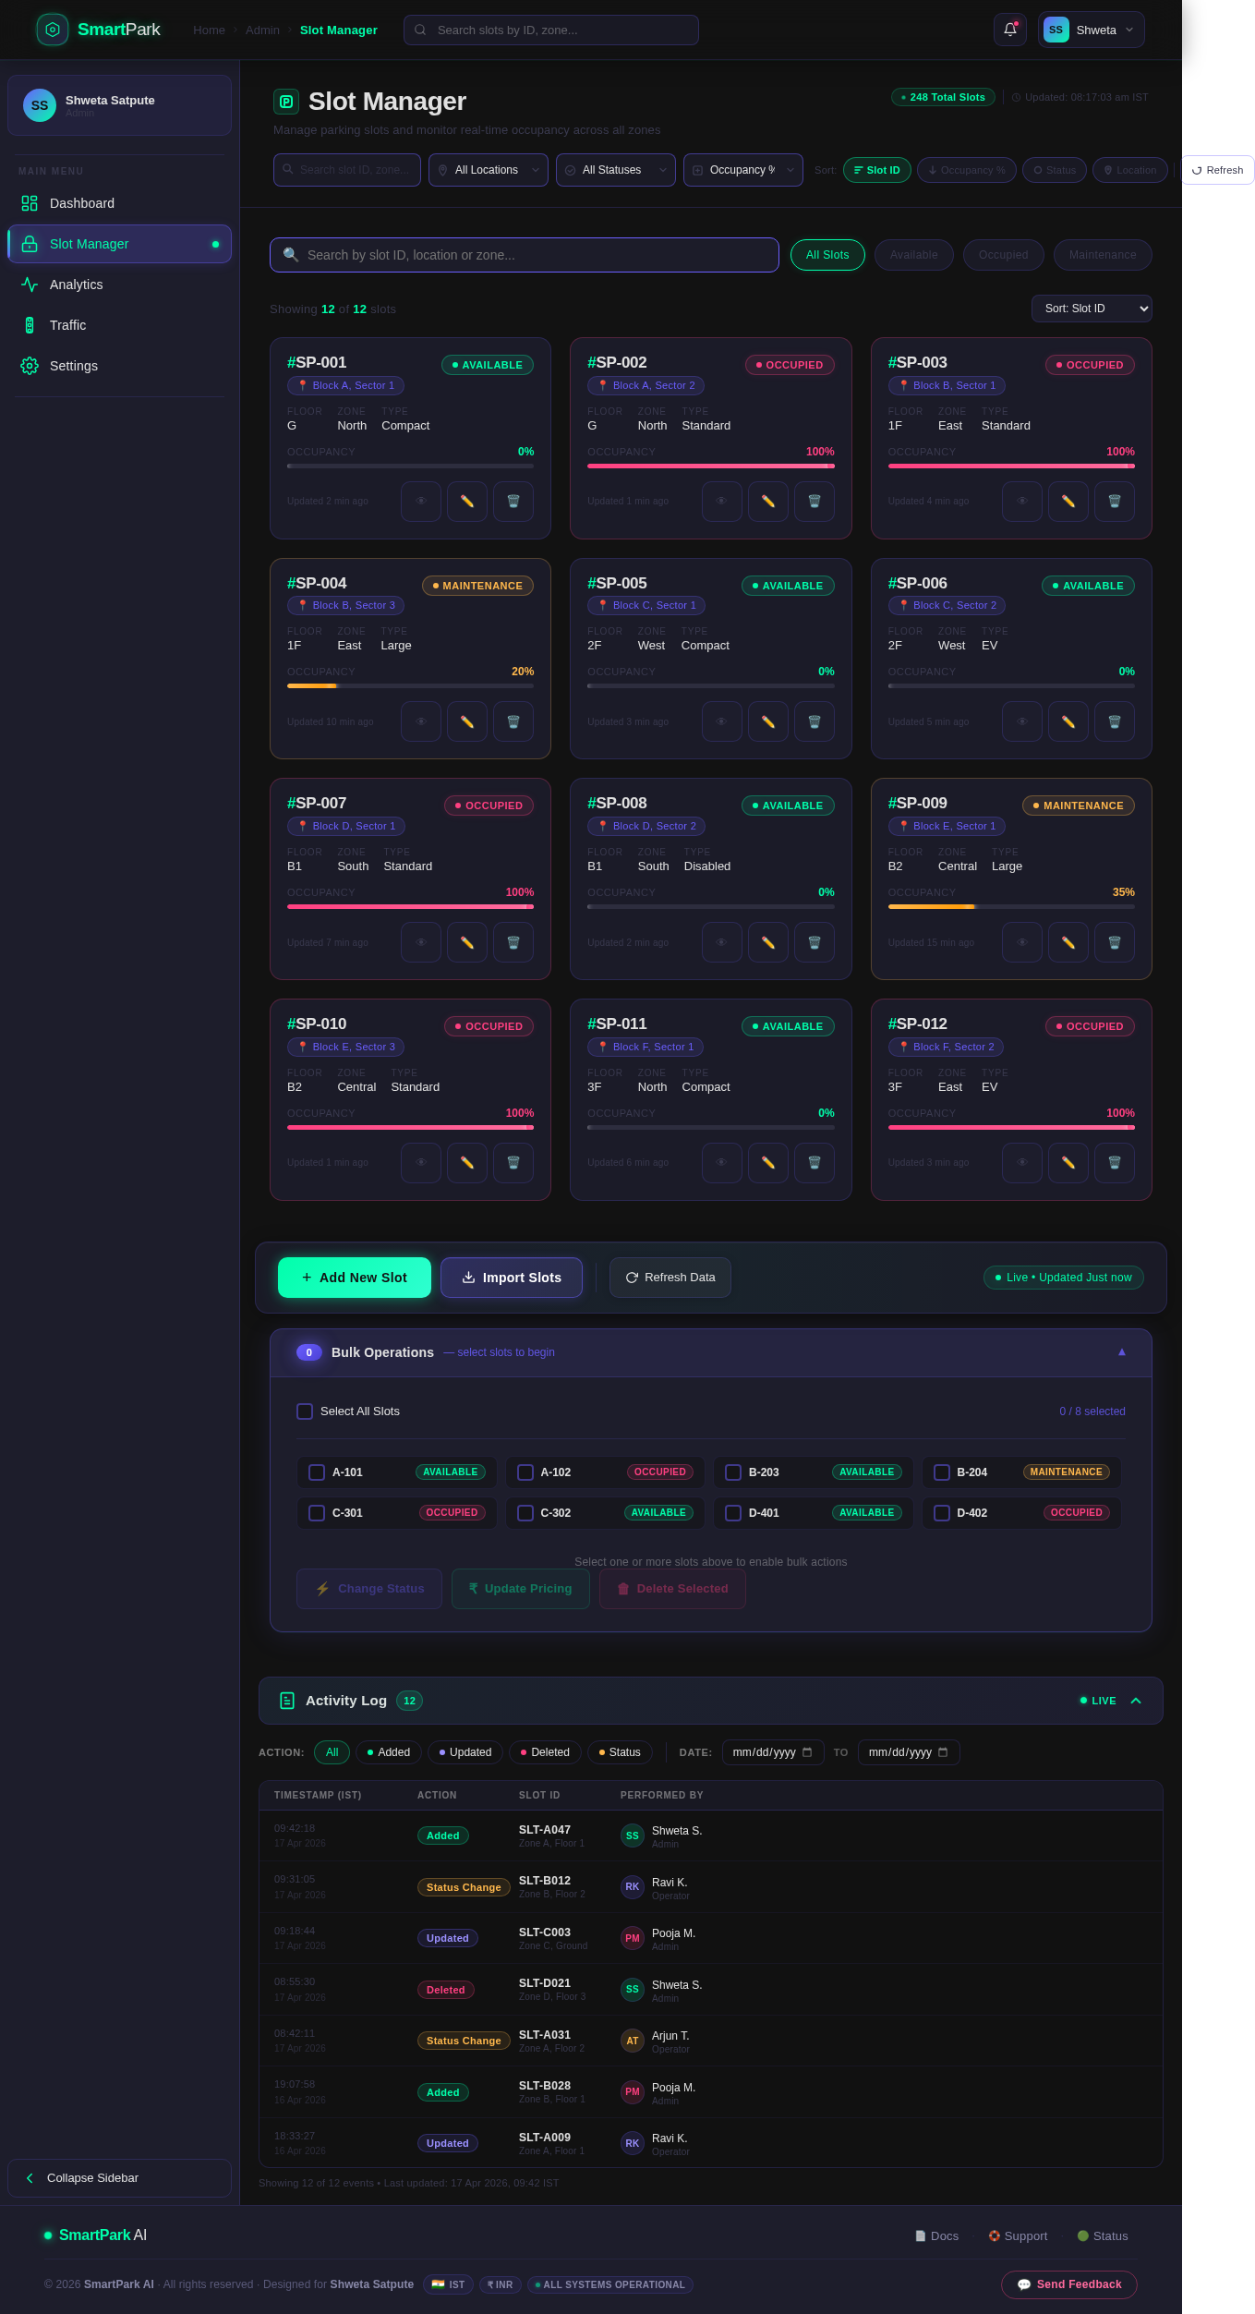Click the Add New Slot button

point(355,1278)
